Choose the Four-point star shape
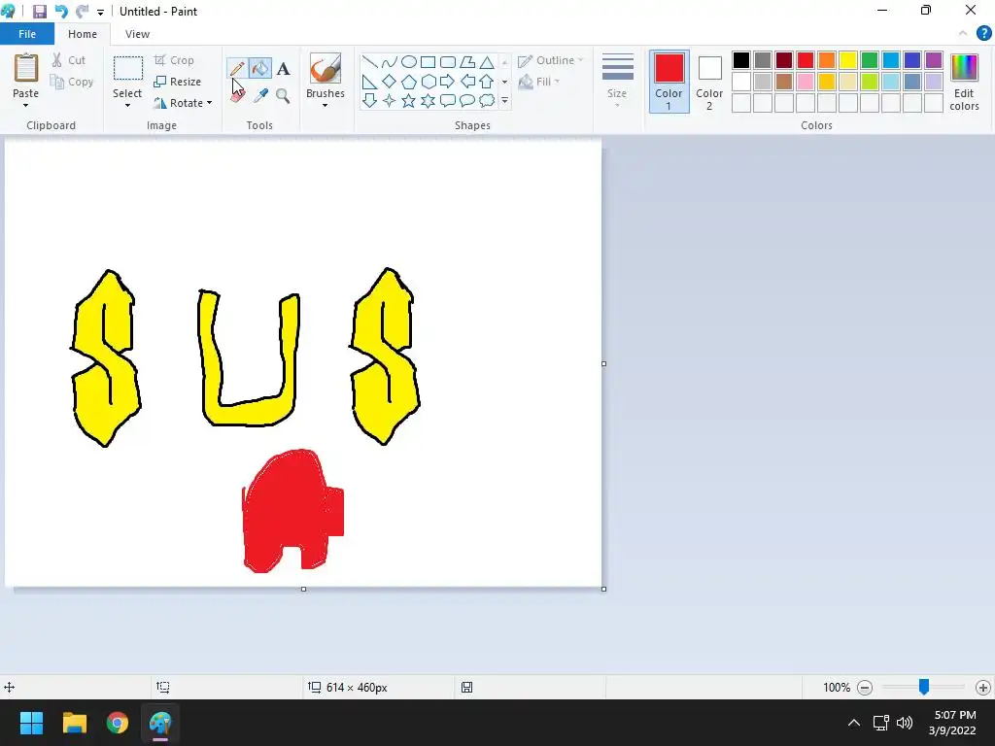Image resolution: width=995 pixels, height=746 pixels. pos(390,100)
